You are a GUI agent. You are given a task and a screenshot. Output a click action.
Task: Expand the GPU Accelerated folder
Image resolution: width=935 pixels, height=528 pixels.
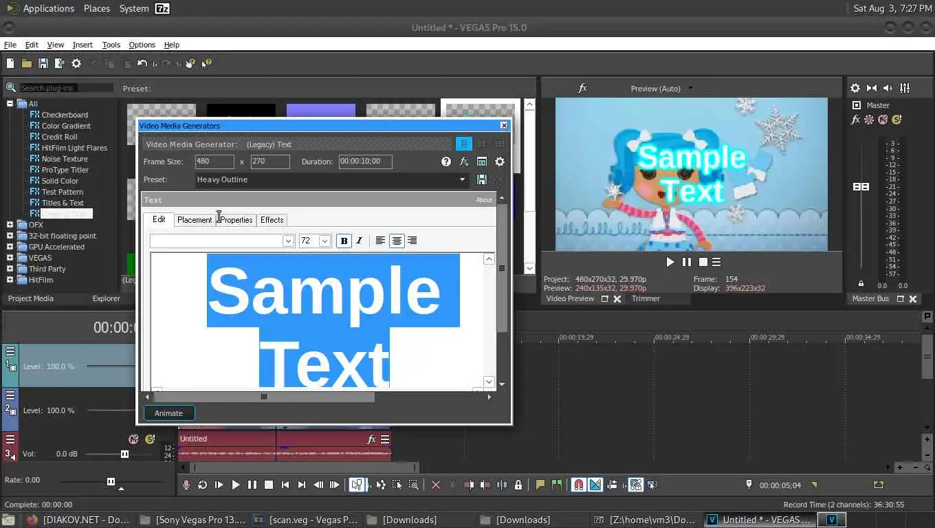click(10, 247)
